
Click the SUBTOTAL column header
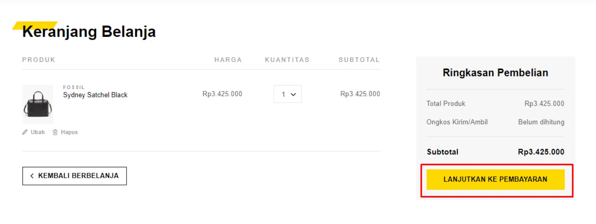click(x=359, y=60)
